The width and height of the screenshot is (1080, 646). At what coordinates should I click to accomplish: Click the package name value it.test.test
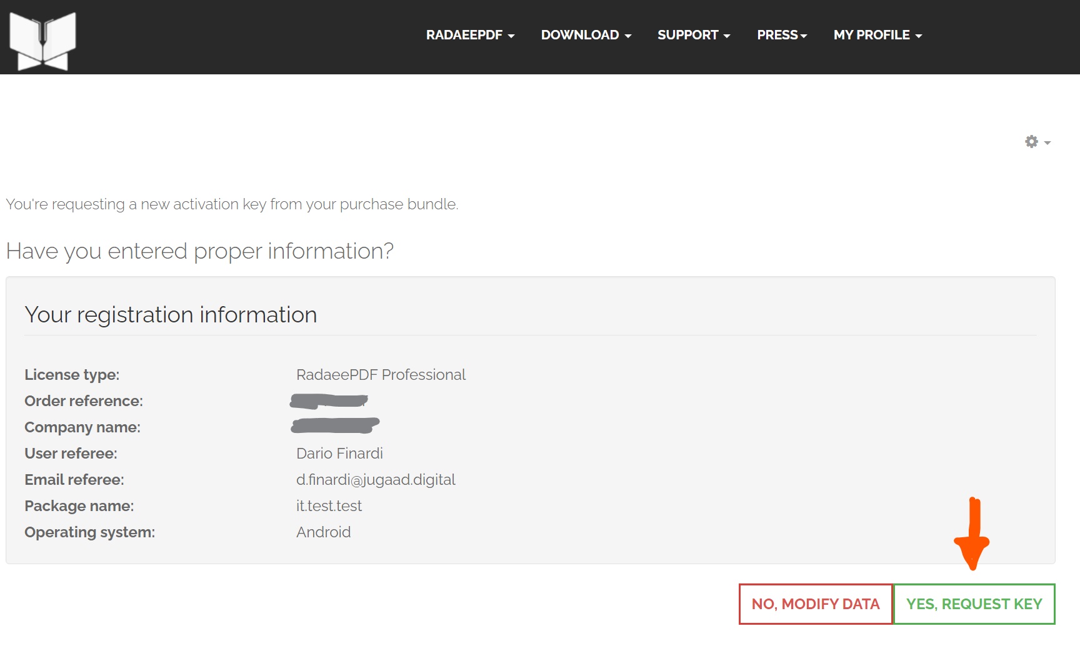[329, 506]
